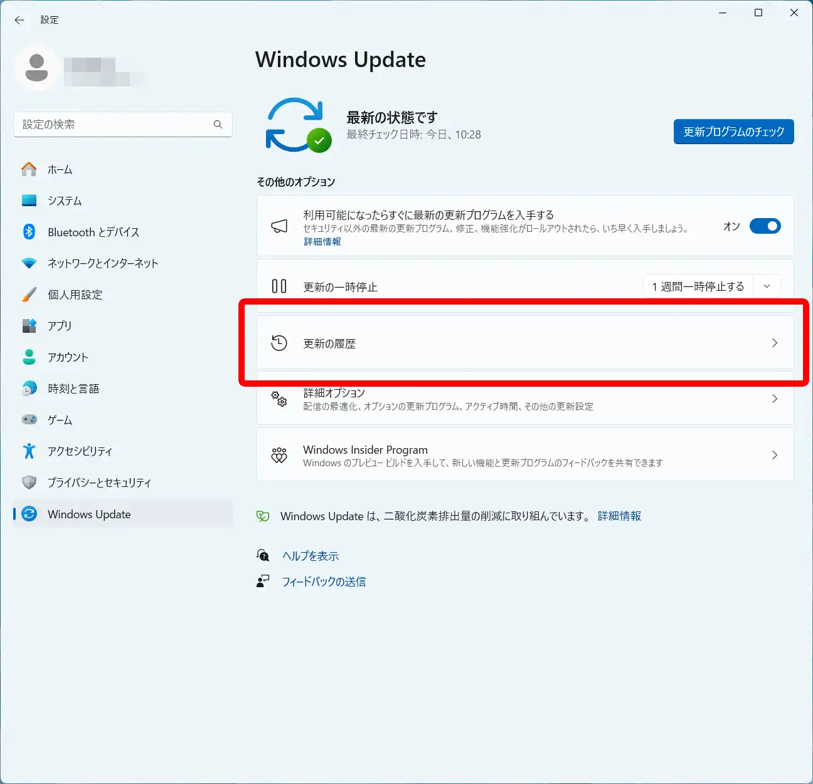The image size is (813, 784).
Task: Click the privacy shield icon
Action: [29, 483]
